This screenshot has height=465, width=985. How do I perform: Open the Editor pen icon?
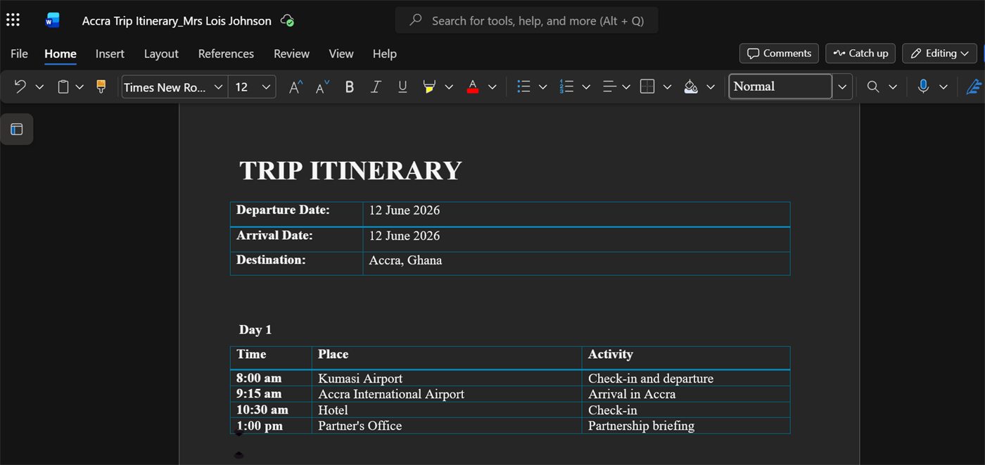(974, 87)
